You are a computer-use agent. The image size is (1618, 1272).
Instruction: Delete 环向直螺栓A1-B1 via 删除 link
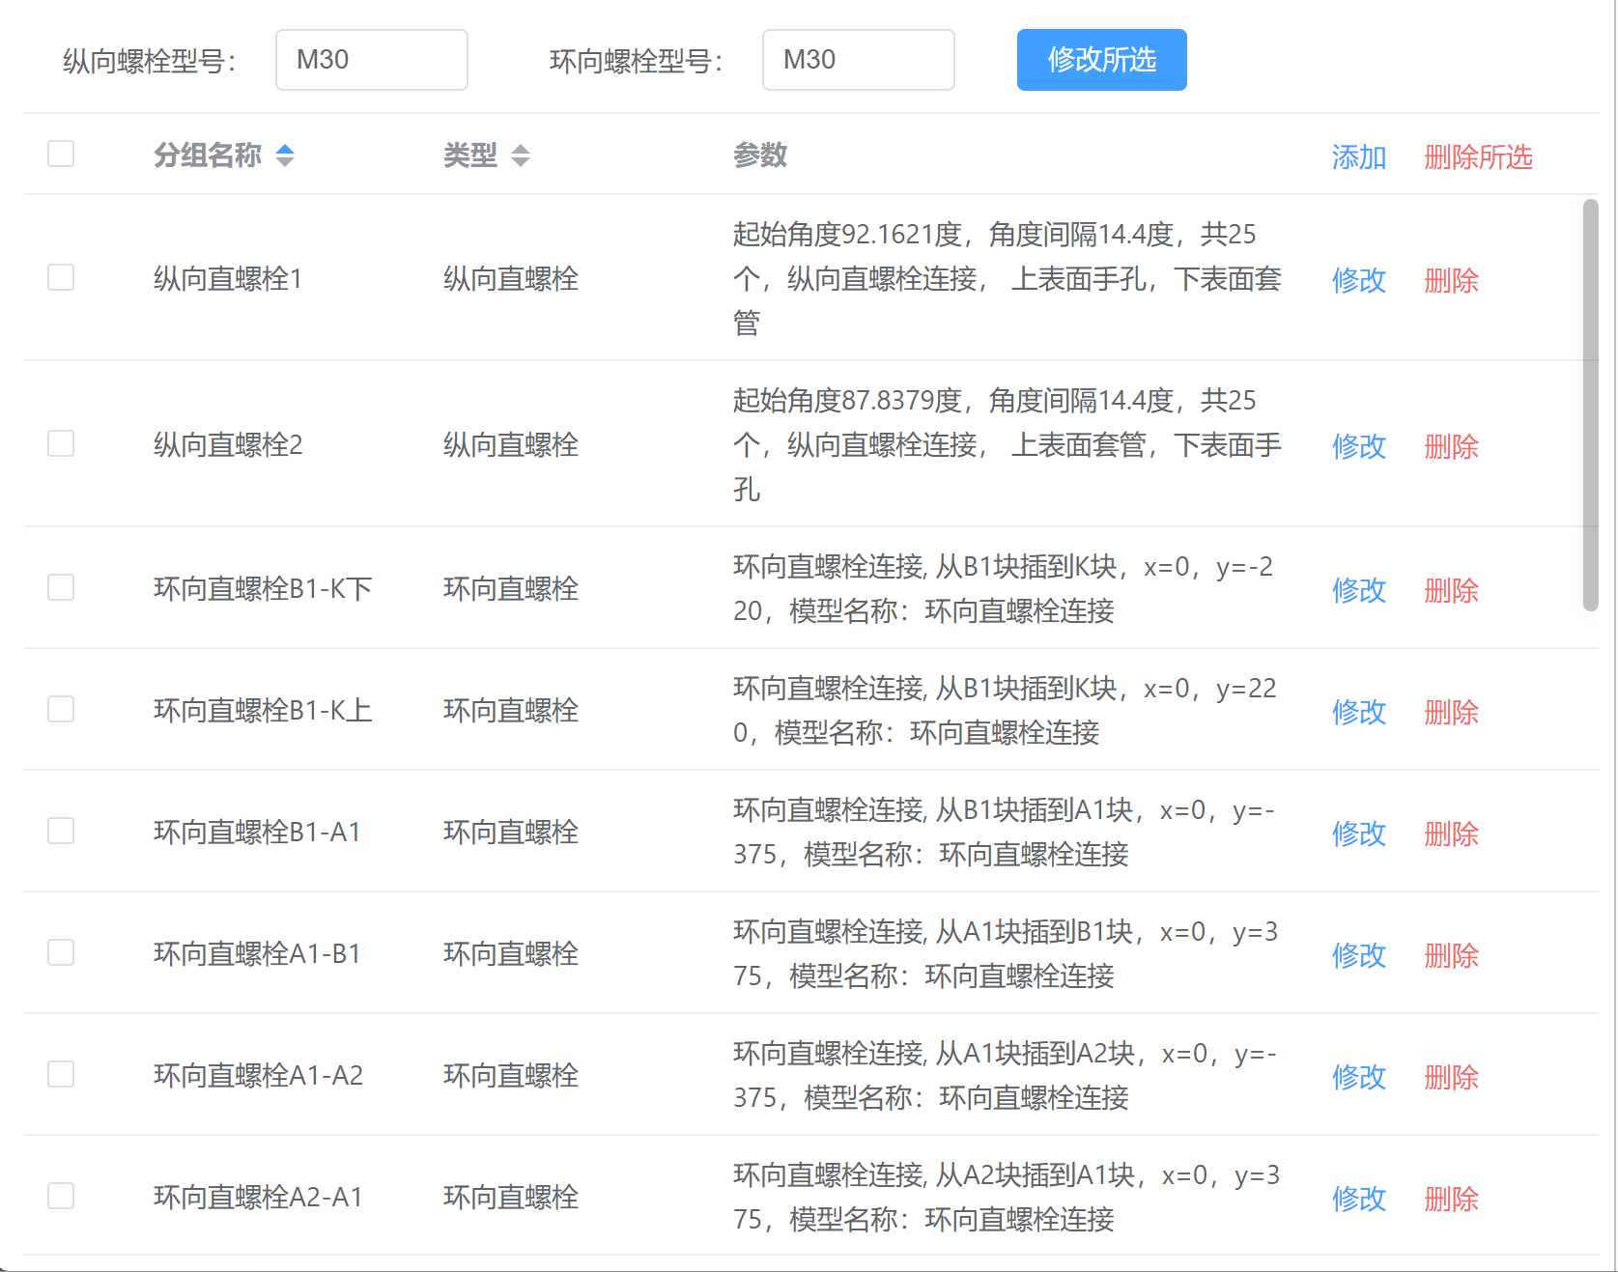tap(1452, 955)
